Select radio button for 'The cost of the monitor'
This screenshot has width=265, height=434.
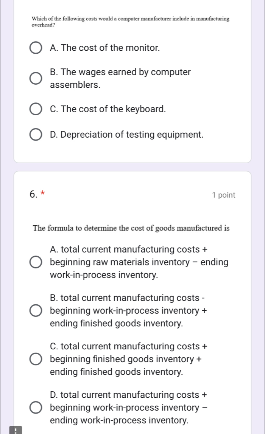(36, 48)
